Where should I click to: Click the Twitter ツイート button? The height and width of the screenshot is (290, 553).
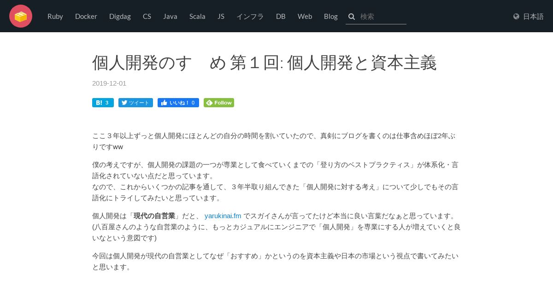[135, 103]
